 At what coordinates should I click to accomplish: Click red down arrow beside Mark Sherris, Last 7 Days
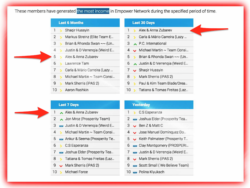[x=61, y=166]
